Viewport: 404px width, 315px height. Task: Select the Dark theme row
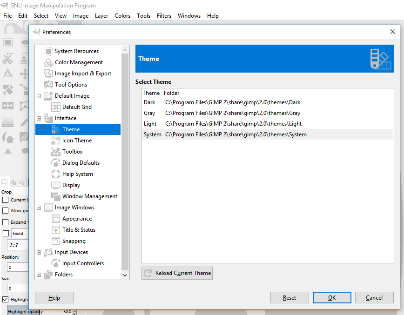[268, 102]
